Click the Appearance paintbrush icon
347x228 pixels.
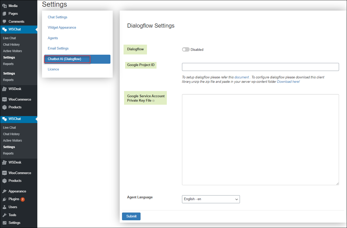click(4, 191)
